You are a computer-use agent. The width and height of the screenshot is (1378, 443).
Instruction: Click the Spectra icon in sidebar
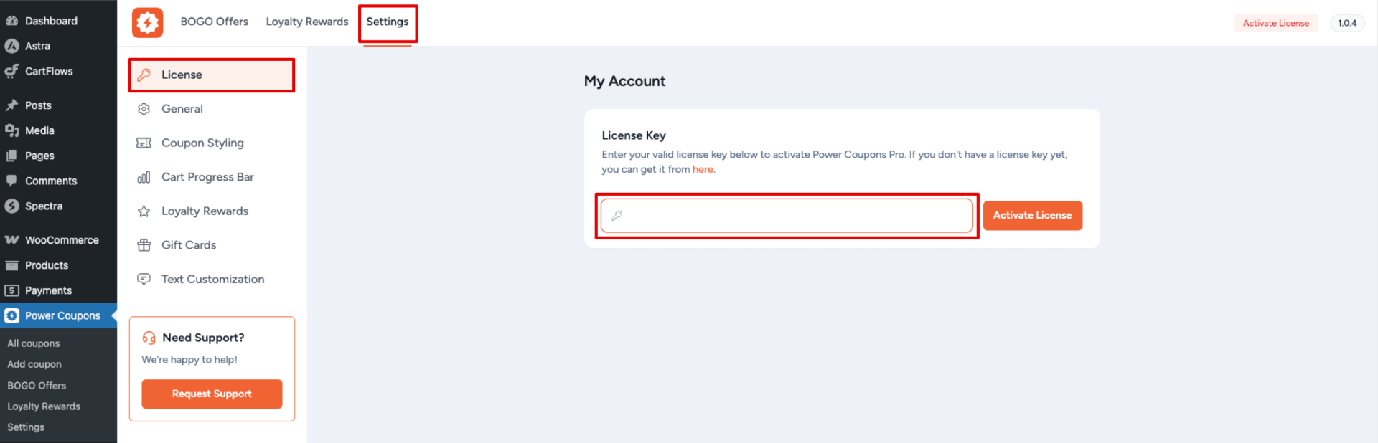pos(11,206)
